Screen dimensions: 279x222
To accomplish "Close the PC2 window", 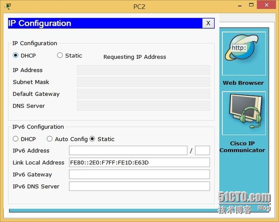I will [267, 5].
